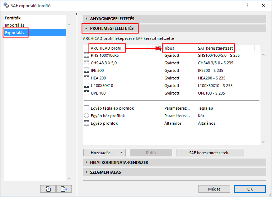Click the rectangle icon of Egyéb téglalap profilok
The height and width of the screenshot is (197, 272).
point(86,108)
